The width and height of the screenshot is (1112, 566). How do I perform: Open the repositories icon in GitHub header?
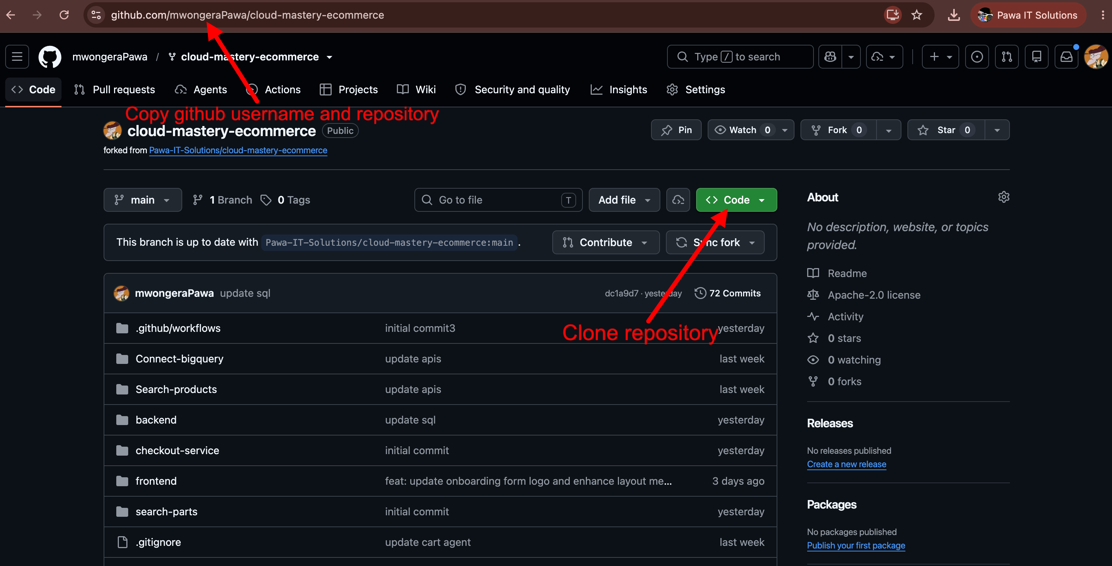1036,57
